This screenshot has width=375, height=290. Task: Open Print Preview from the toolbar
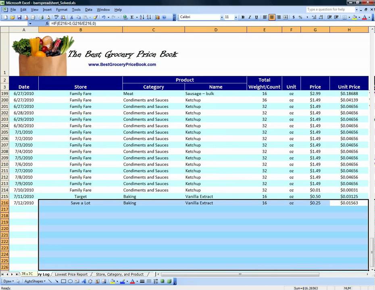tap(48, 17)
